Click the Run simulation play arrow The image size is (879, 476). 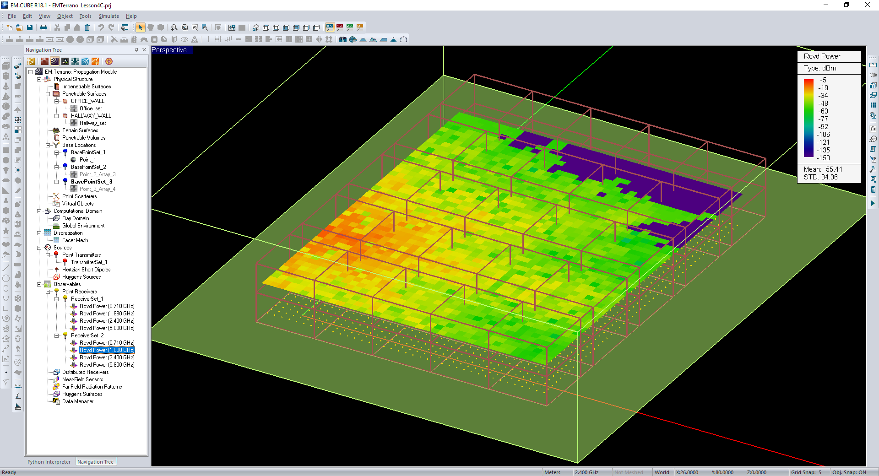tap(873, 203)
